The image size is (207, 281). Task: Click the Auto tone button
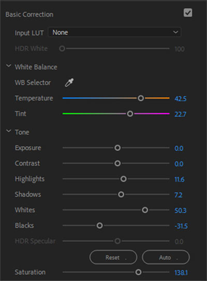coord(166,257)
